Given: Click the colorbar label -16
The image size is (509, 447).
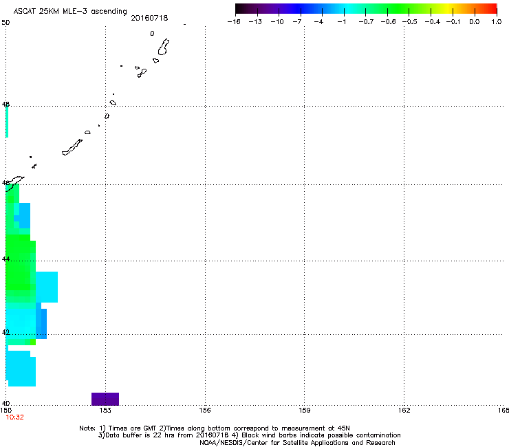Looking at the screenshot, I should pyautogui.click(x=234, y=22).
